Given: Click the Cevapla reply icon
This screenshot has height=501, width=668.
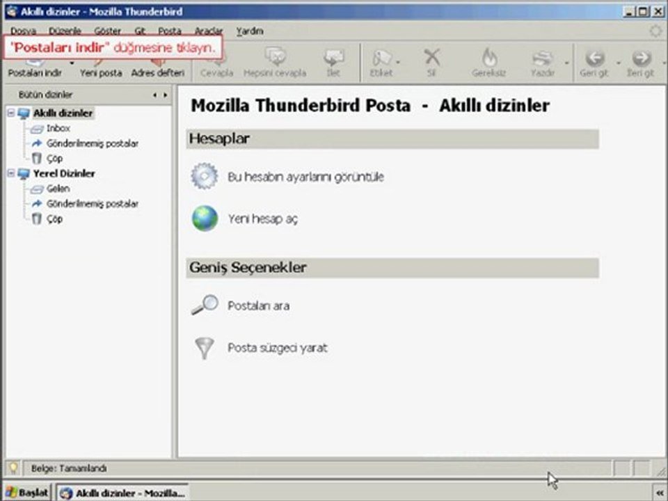Looking at the screenshot, I should tap(216, 63).
